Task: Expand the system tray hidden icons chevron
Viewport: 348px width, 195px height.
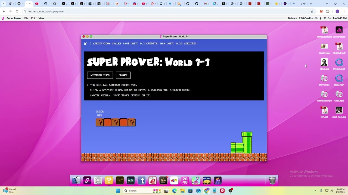Action: click(x=315, y=191)
